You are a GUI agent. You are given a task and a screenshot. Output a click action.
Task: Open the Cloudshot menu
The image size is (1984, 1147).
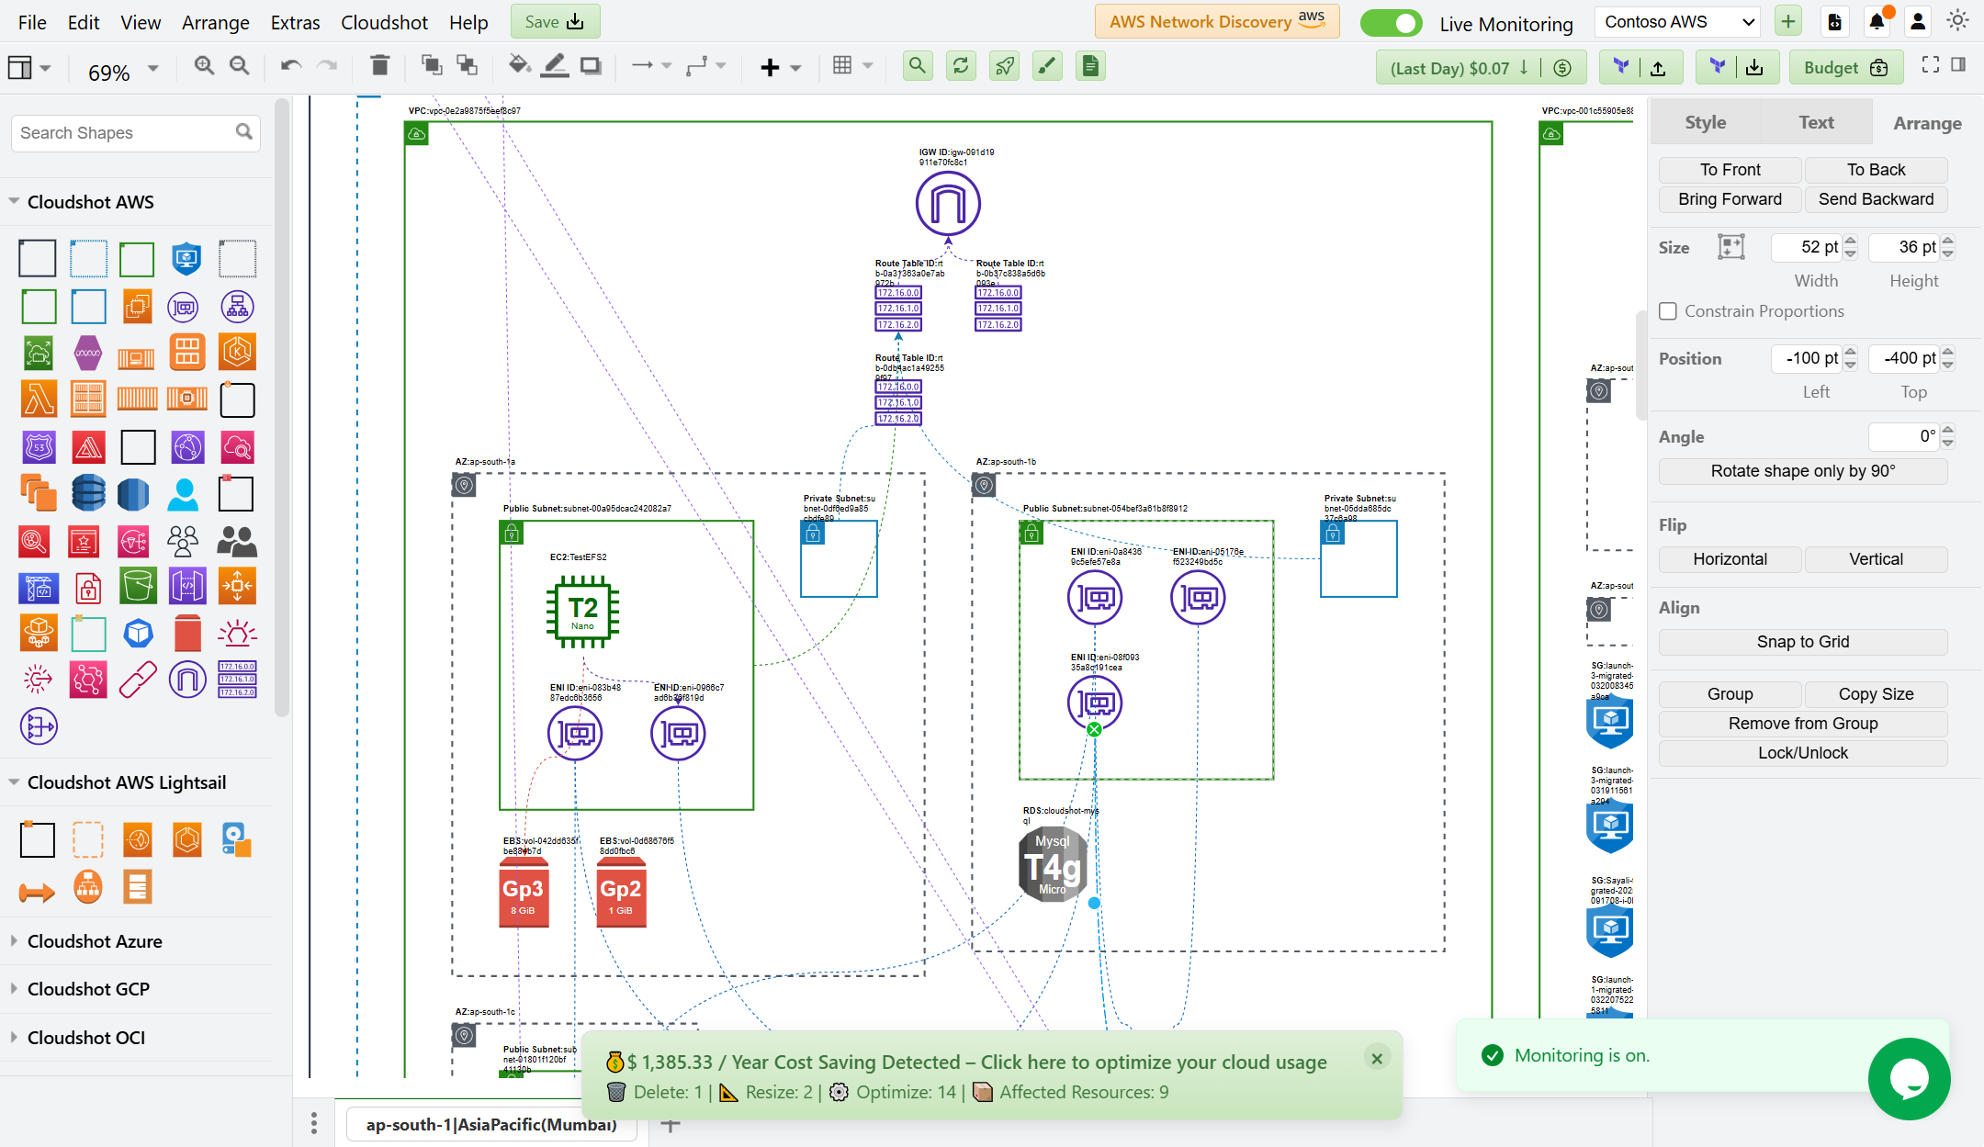pos(384,23)
